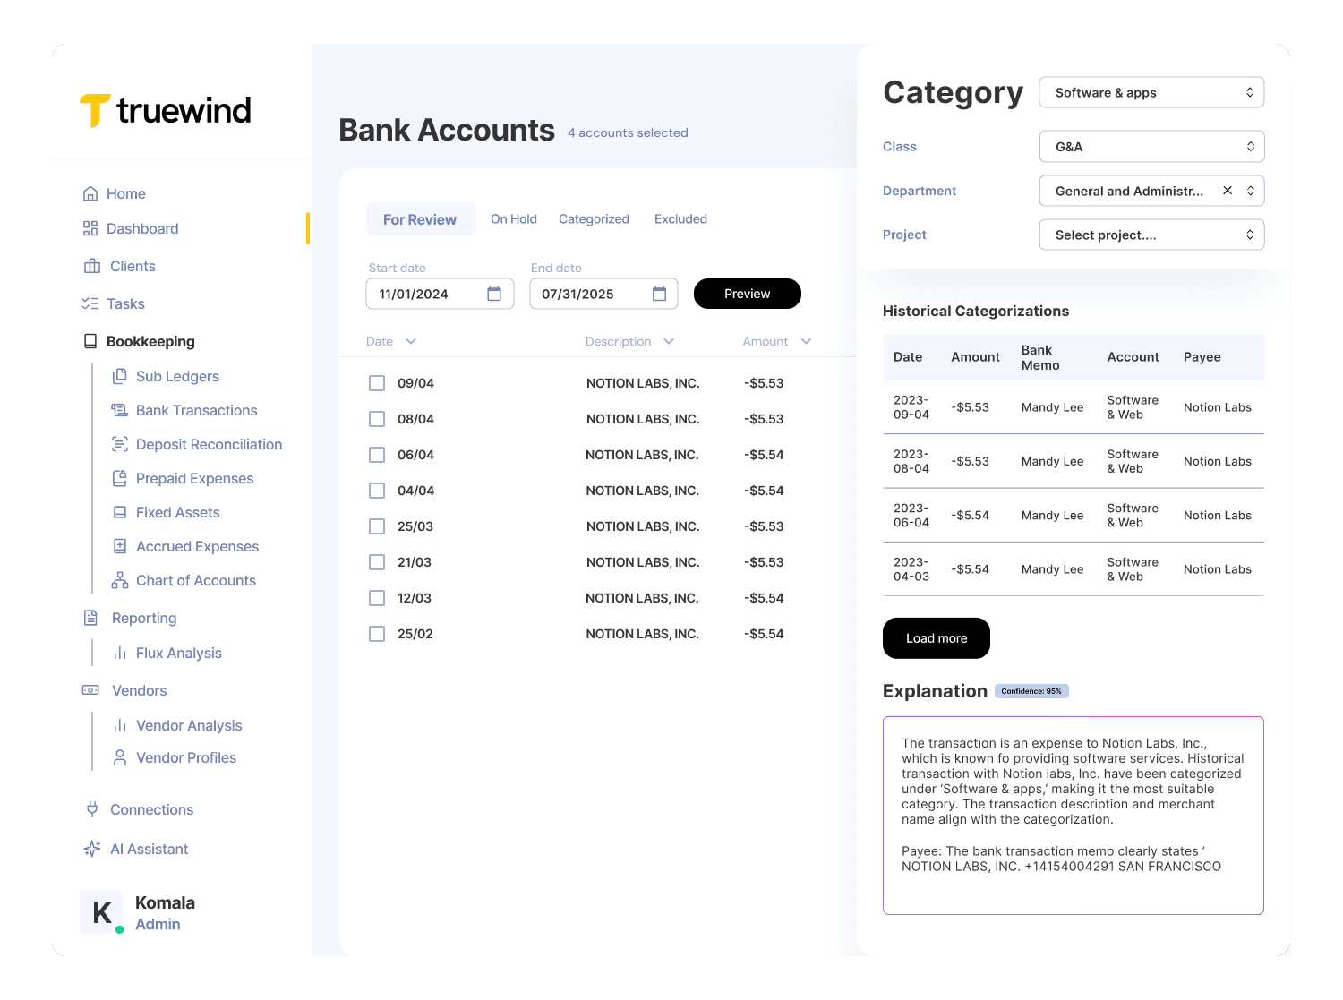Click the -$5.54 amount in 25/02 row
Screen dimensions: 1343x1000
coord(764,634)
